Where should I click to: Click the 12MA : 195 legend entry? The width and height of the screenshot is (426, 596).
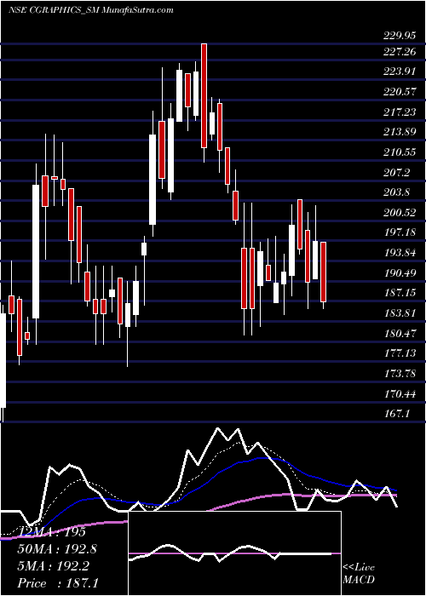tap(53, 532)
